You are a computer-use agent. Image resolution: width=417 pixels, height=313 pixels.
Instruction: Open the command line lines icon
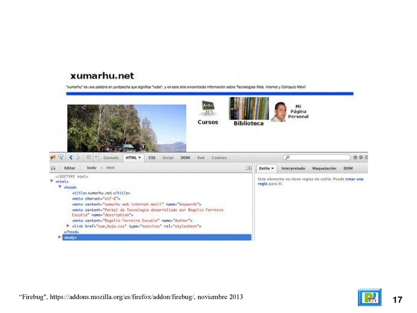[x=88, y=157]
